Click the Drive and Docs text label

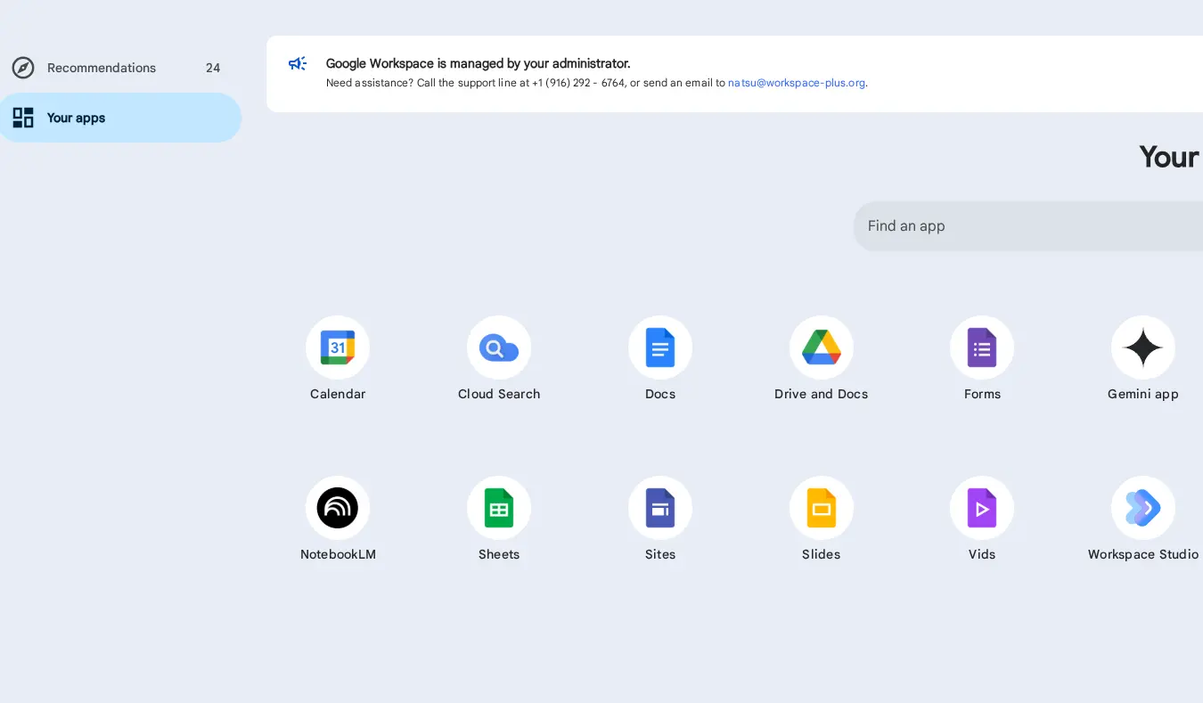[x=822, y=394]
